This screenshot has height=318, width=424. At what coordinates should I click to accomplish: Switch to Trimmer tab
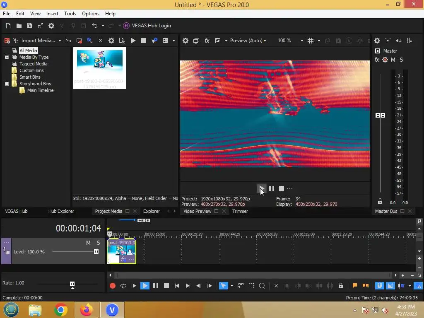click(240, 211)
